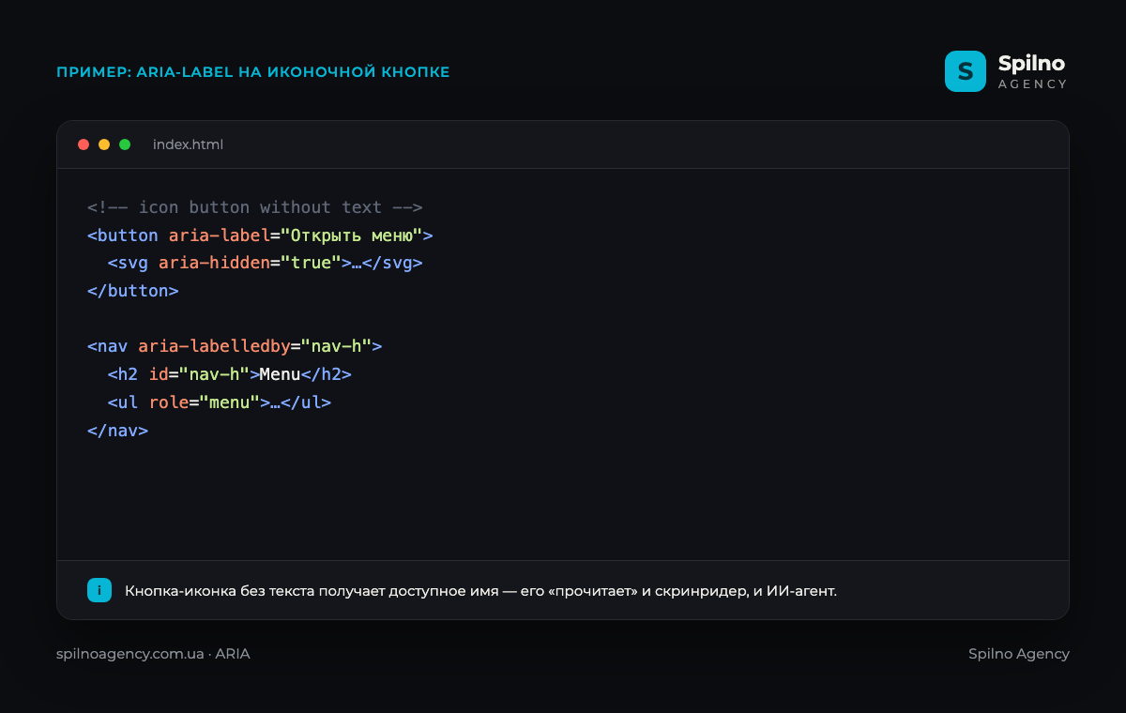Click the yellow minimize dot
Viewport: 1126px width, 713px height.
point(104,144)
